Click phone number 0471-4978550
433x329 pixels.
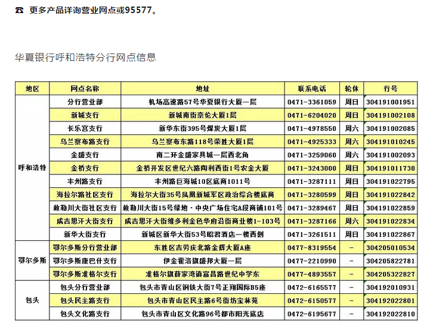pos(312,129)
